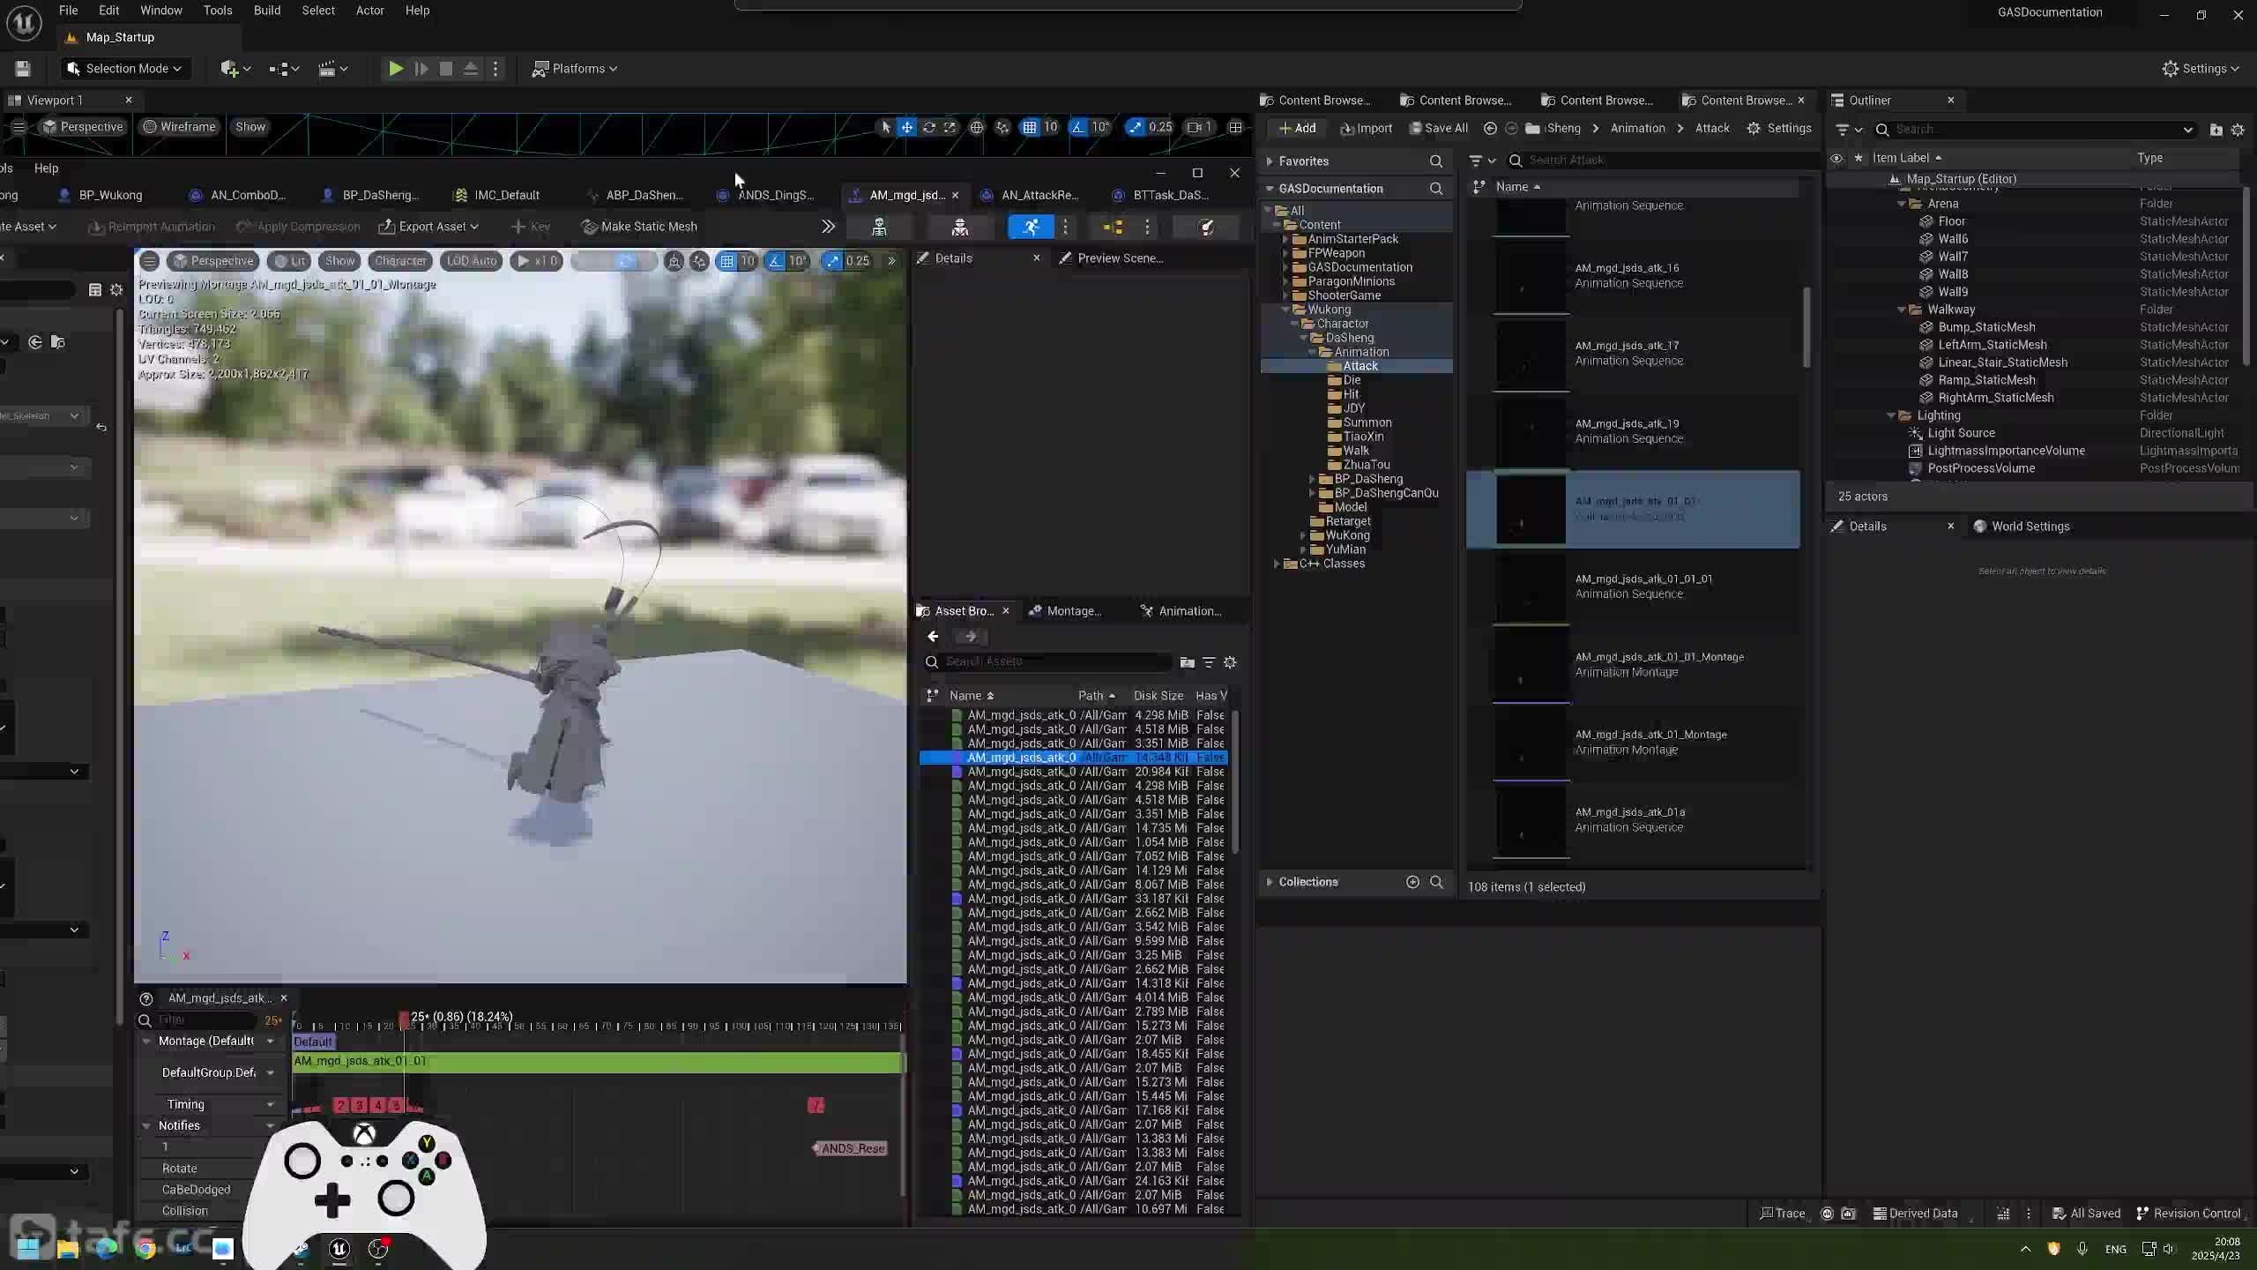Toggle Outliner visibility eye column header
Viewport: 2257px width, 1270px height.
pos(1836,158)
